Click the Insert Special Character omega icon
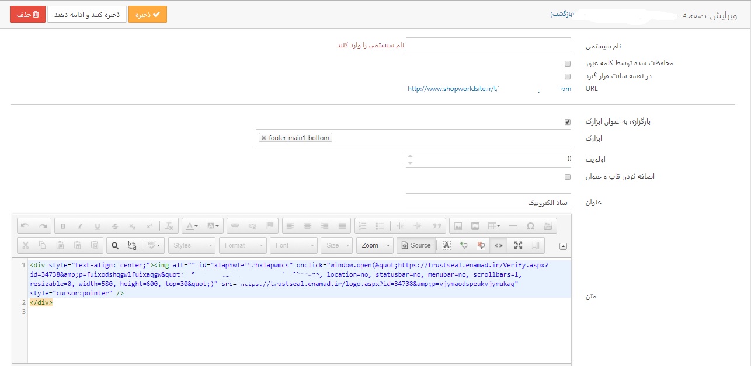This screenshot has width=751, height=366. tap(530, 226)
